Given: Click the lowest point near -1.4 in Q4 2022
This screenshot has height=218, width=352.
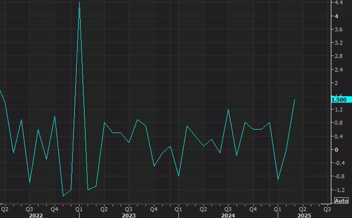Looking at the screenshot, I should (x=63, y=196).
